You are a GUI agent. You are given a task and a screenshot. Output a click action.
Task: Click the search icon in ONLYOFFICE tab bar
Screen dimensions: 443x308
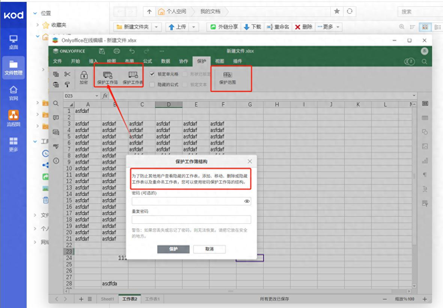click(x=424, y=61)
